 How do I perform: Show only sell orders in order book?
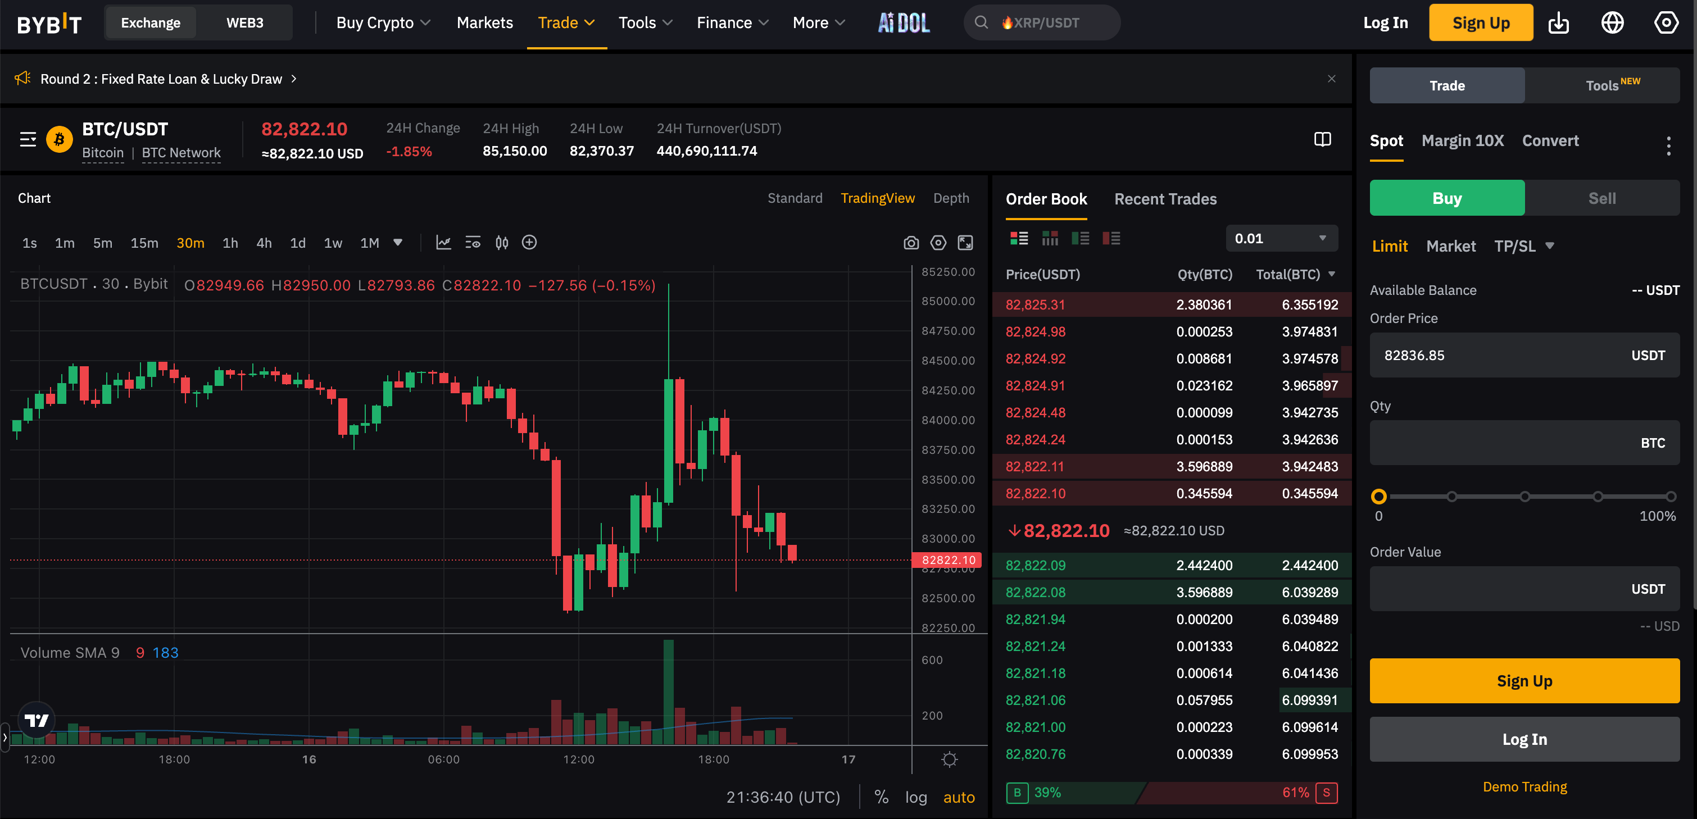[x=1111, y=238]
